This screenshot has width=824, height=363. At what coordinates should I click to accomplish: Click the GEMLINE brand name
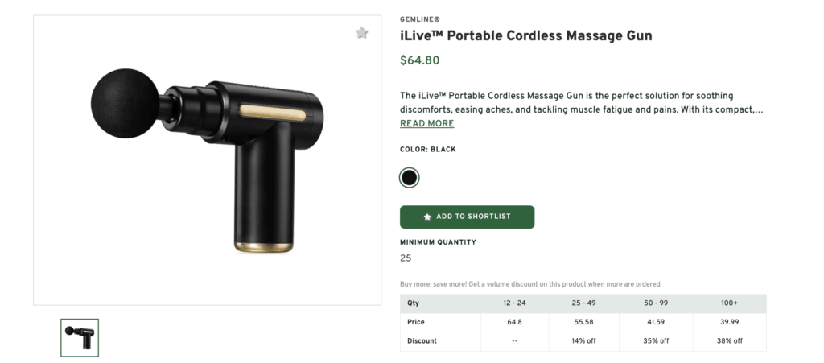[x=420, y=19]
